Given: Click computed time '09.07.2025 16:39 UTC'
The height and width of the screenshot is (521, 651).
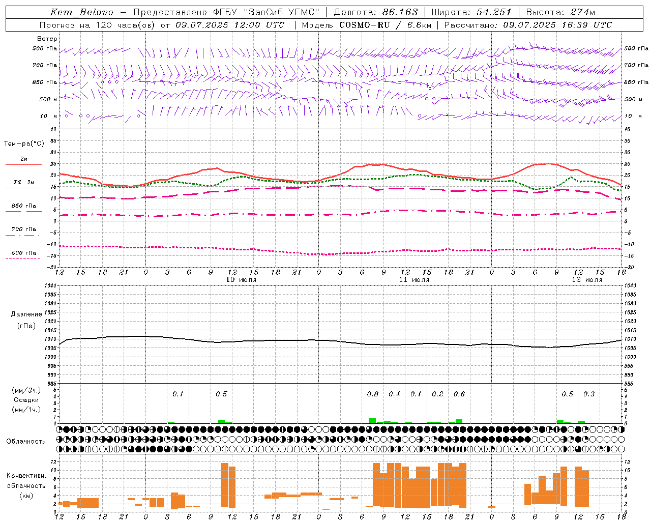Looking at the screenshot, I should [x=557, y=25].
